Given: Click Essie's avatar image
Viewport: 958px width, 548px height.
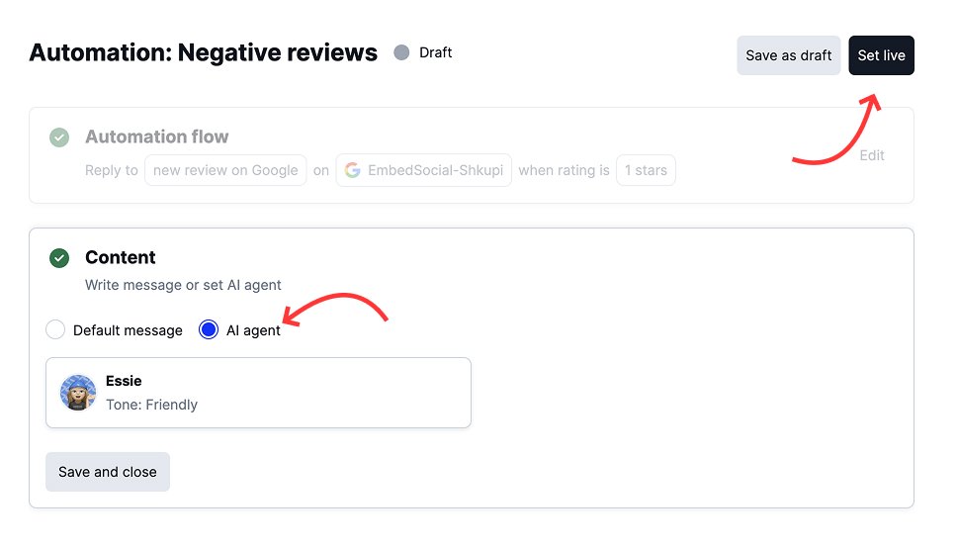Looking at the screenshot, I should pyautogui.click(x=78, y=393).
